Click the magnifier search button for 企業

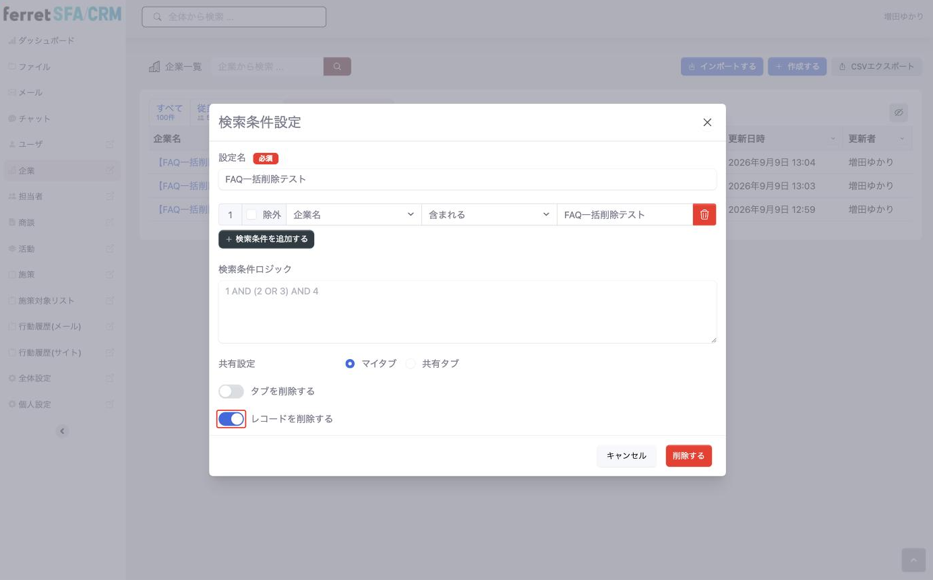tap(337, 67)
